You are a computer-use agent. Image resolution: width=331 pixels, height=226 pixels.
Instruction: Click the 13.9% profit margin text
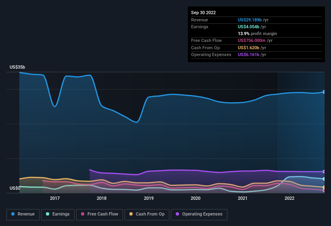[257, 33]
